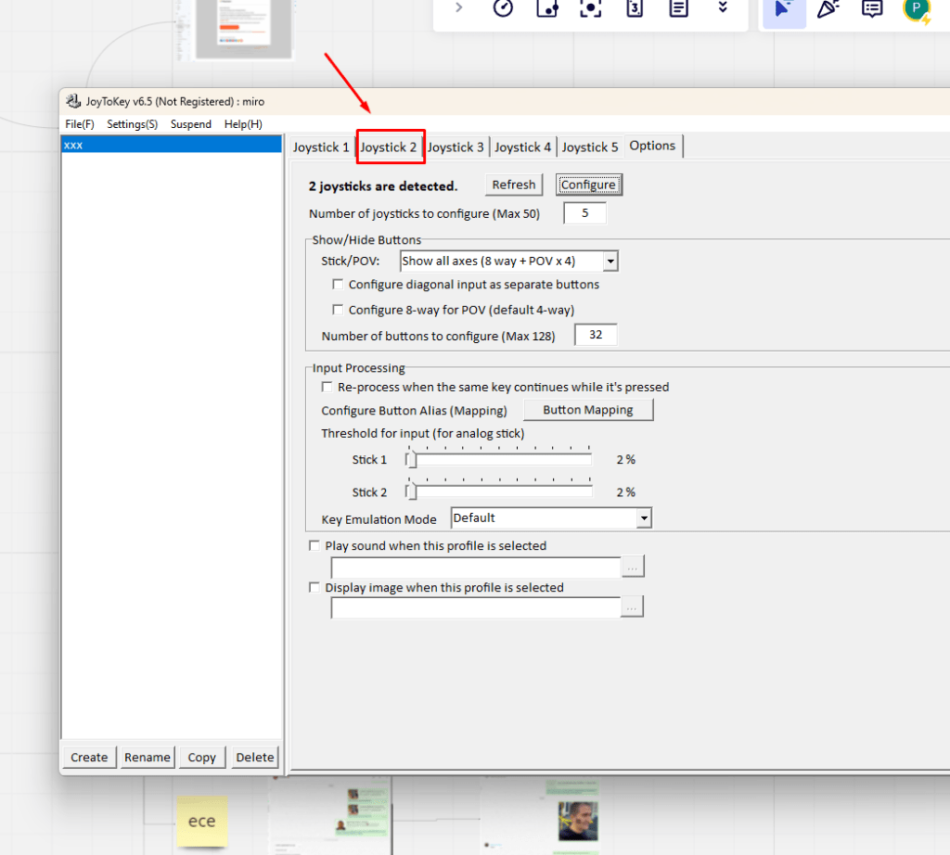Browse for image file with ... button
This screenshot has width=950, height=855.
click(632, 606)
